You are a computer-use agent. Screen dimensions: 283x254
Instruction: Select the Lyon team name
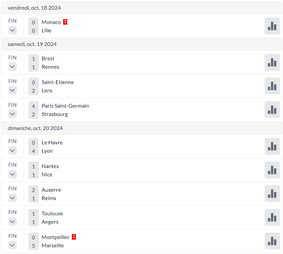(47, 151)
